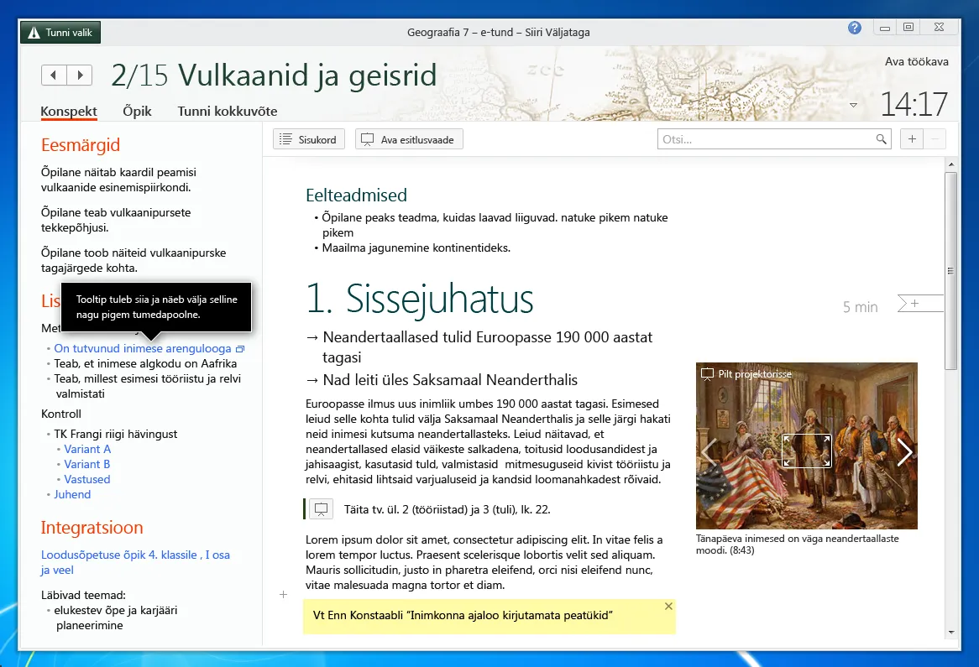The height and width of the screenshot is (667, 979).
Task: Open link On tutvunud inimese arengulooga
Action: pos(143,348)
